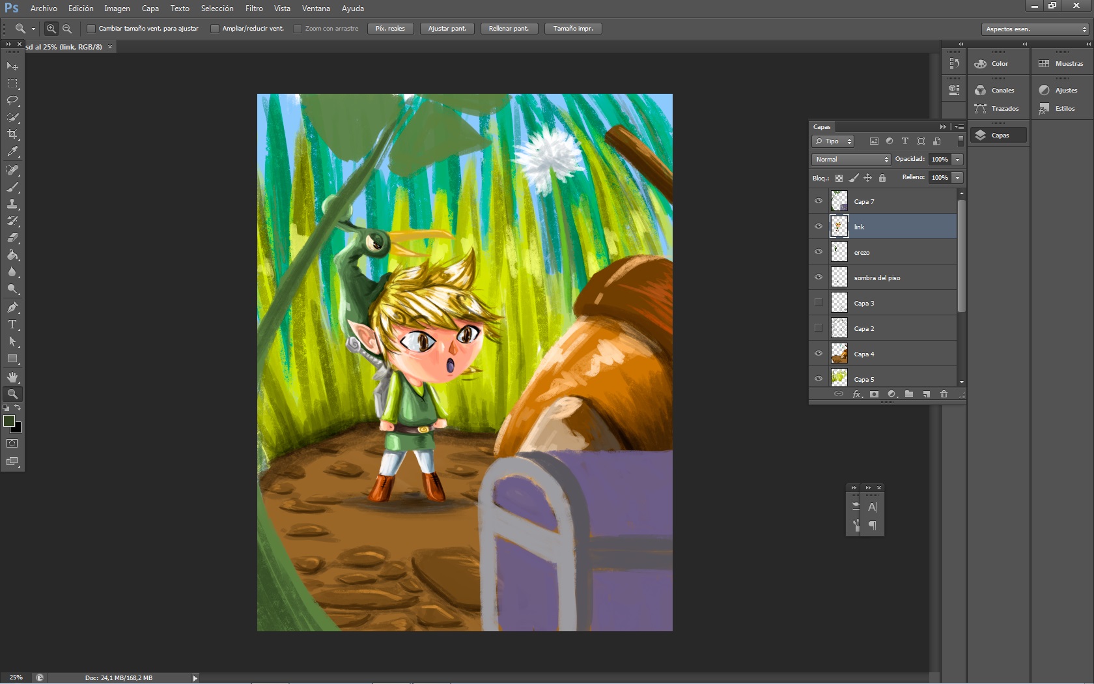This screenshot has height=684, width=1094.
Task: Select the Zoom tool at toolbar bottom
Action: pos(13,393)
